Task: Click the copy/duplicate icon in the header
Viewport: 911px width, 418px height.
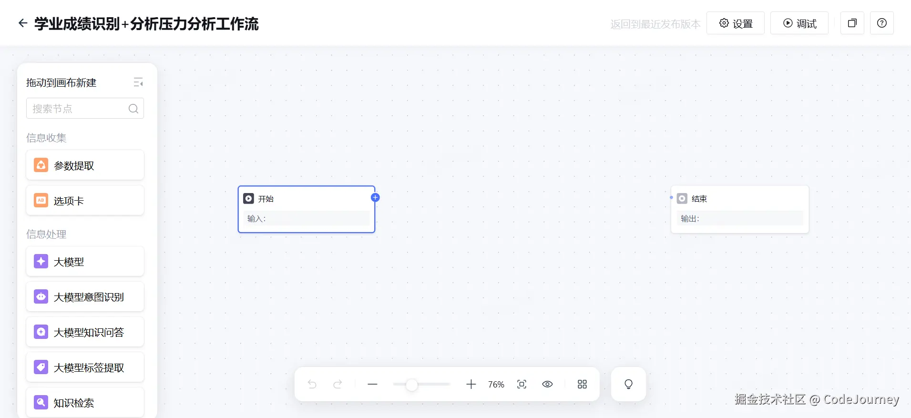Action: (x=852, y=23)
